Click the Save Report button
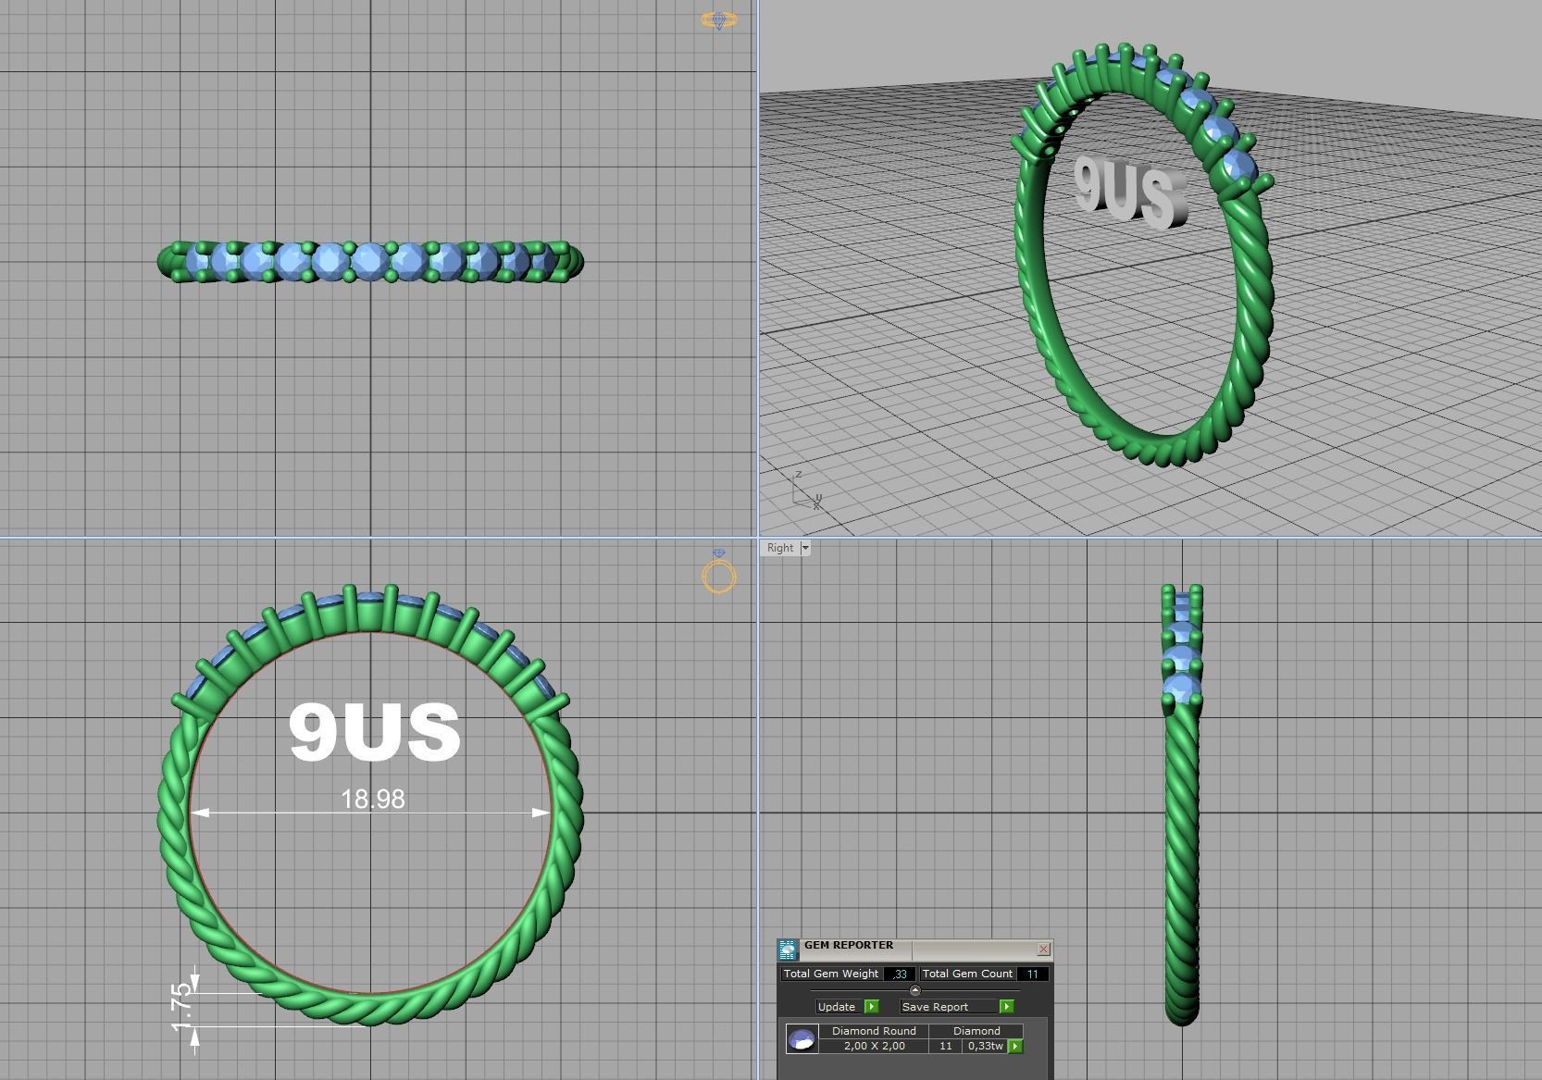 949,1006
